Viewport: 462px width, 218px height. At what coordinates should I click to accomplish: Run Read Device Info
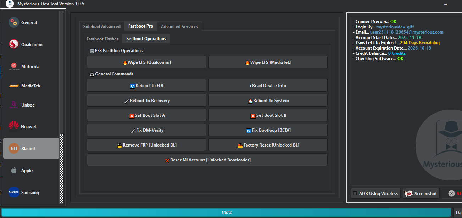click(268, 85)
